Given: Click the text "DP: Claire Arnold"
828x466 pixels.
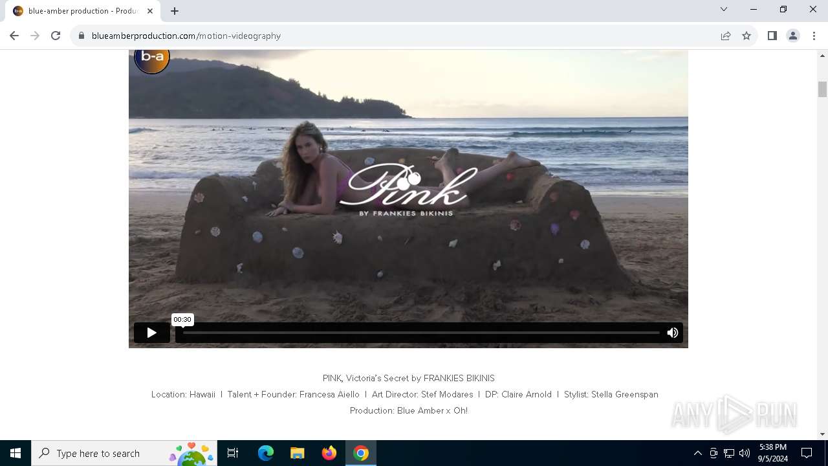Looking at the screenshot, I should (x=518, y=394).
